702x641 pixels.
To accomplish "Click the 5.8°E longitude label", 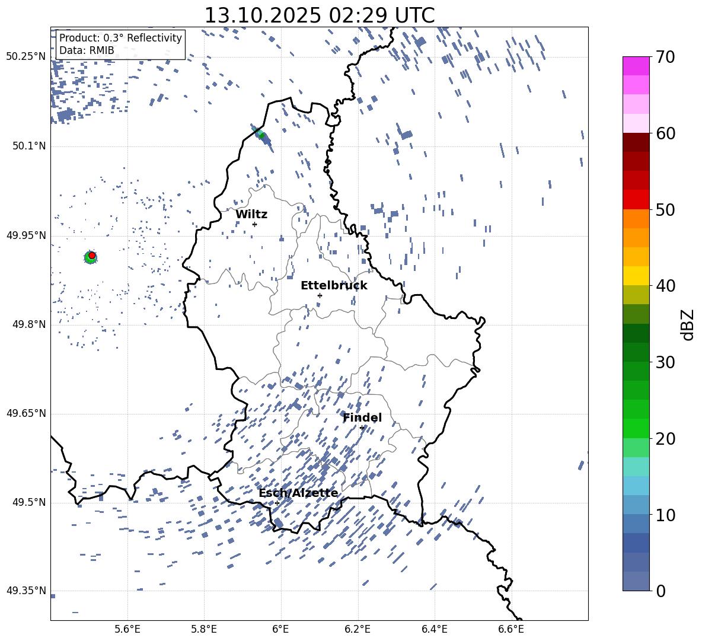I will (x=204, y=629).
